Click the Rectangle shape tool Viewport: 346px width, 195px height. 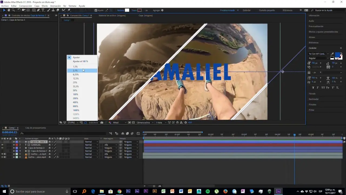(34, 10)
